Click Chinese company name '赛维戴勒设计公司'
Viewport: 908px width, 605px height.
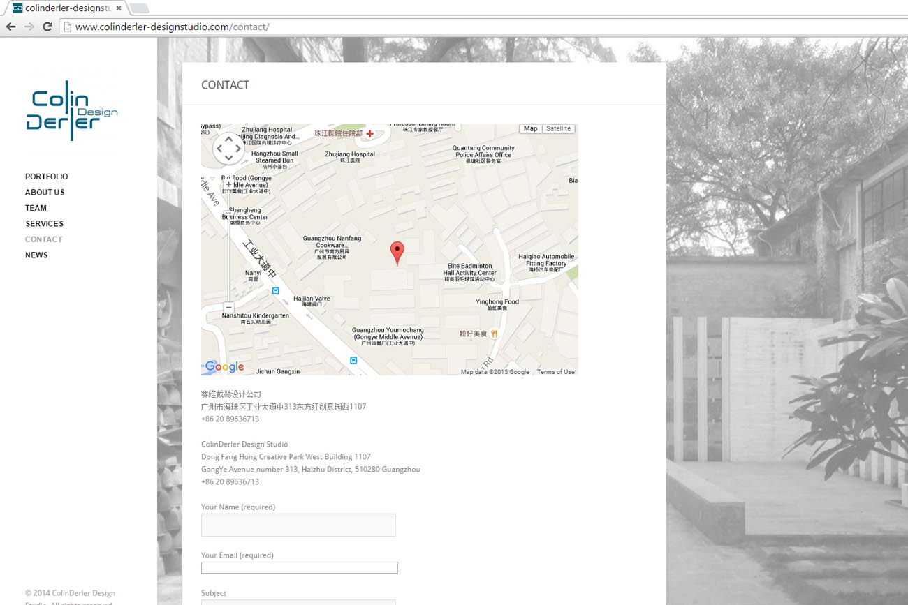pyautogui.click(x=231, y=394)
